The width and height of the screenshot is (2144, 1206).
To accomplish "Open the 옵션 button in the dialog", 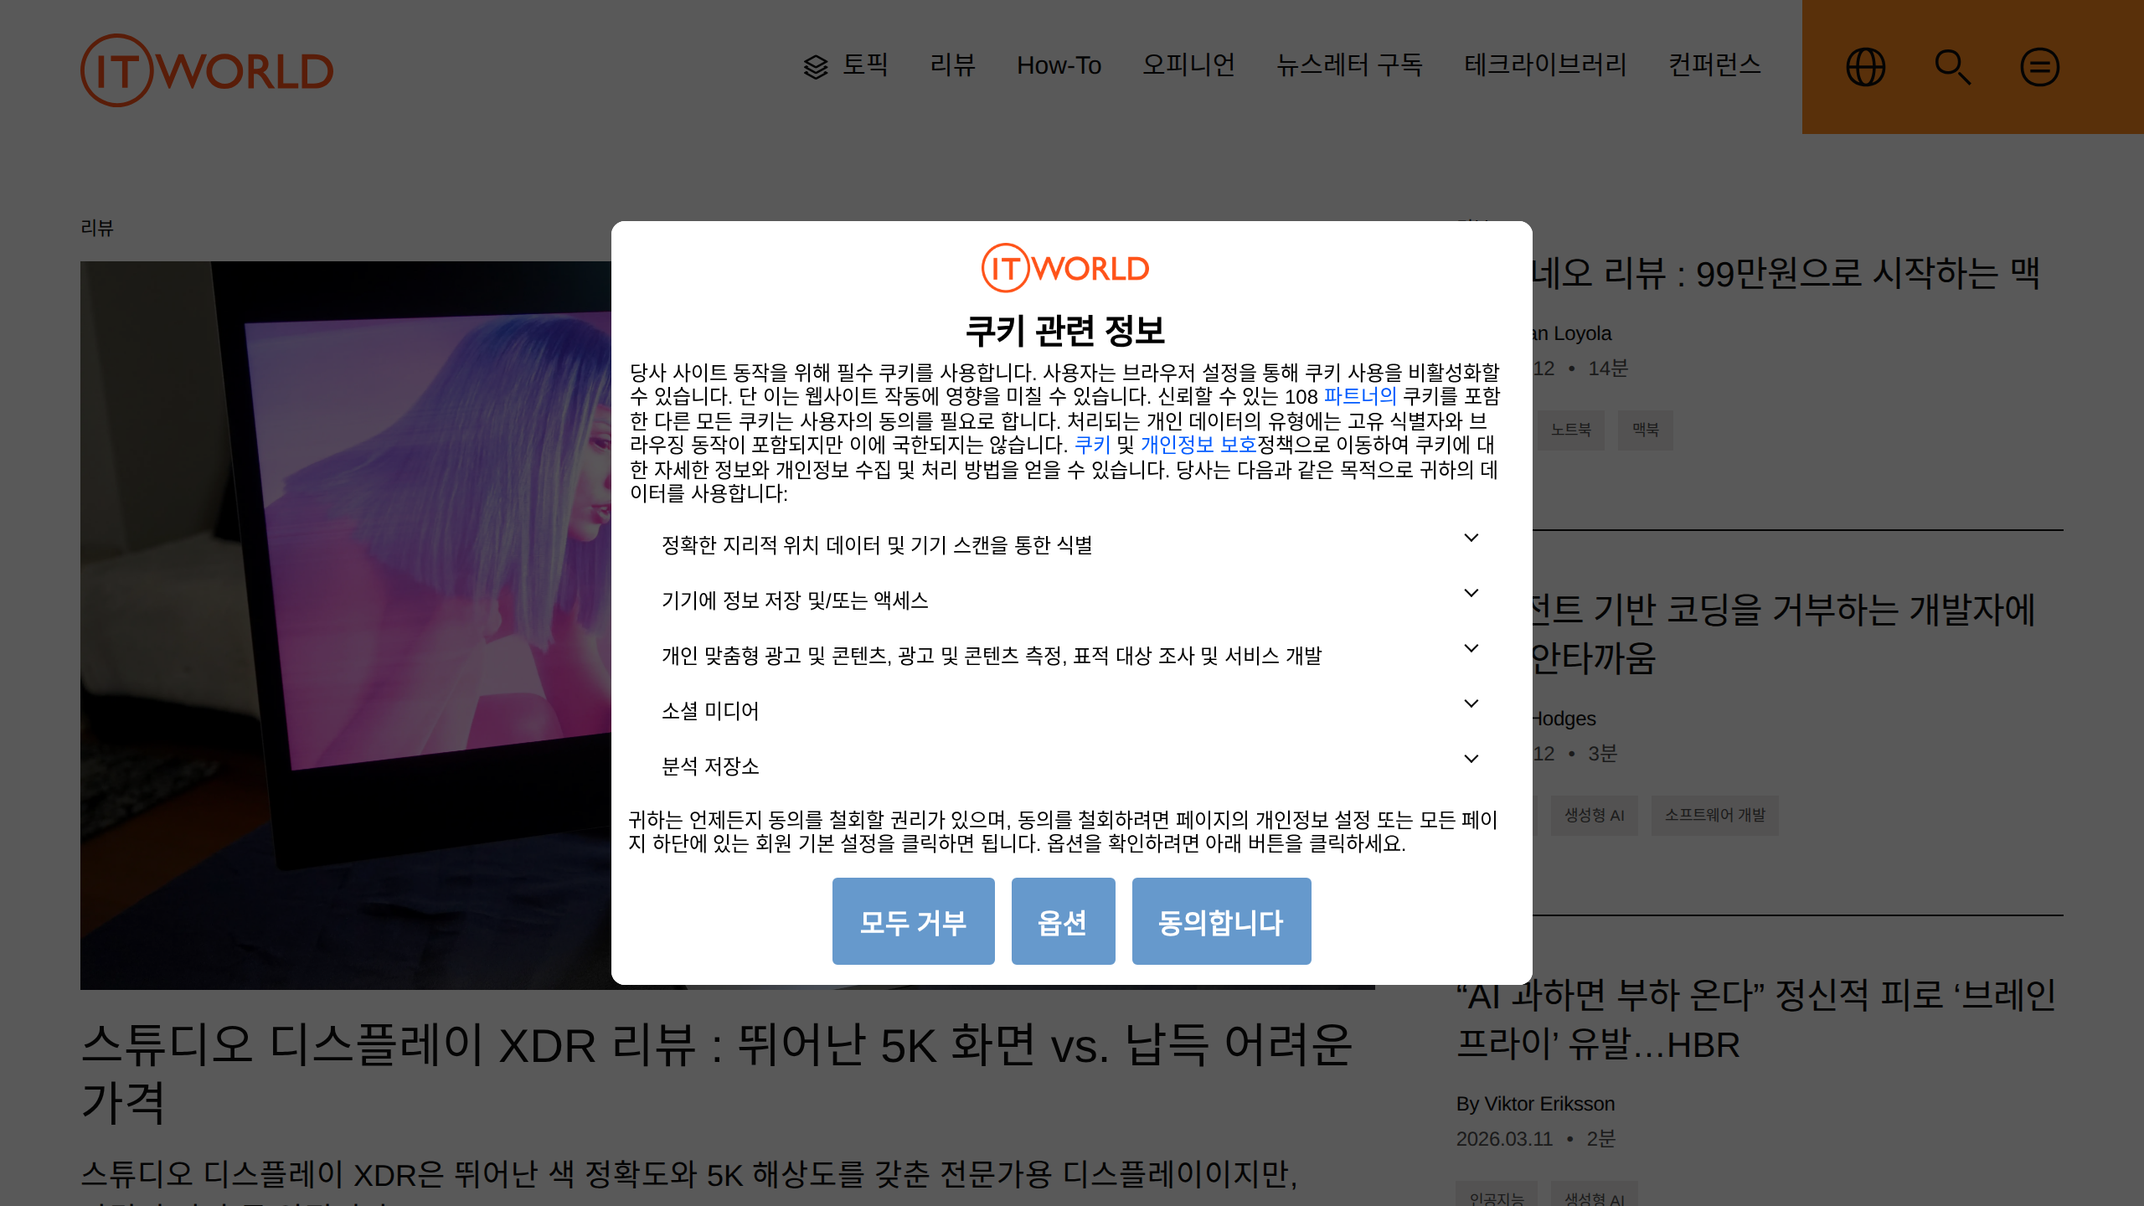I will (x=1063, y=920).
